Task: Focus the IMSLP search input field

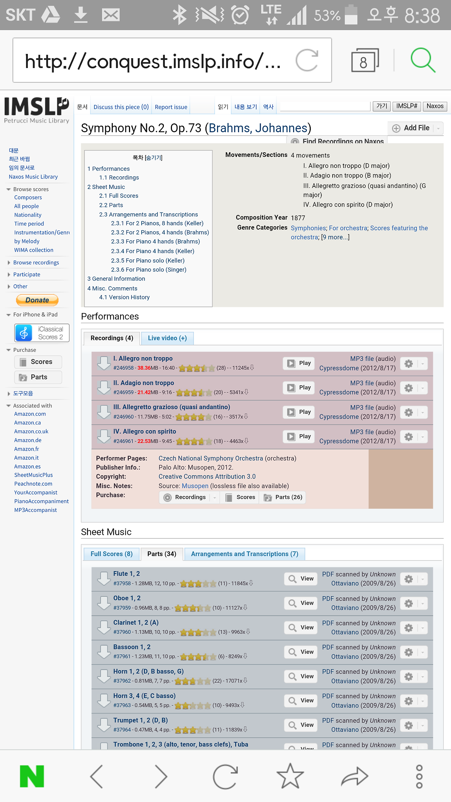Action: (x=325, y=106)
